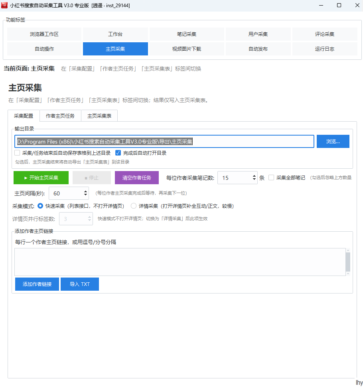Switch to the 工作台 tab
This screenshot has height=388, width=363.
tap(115, 34)
